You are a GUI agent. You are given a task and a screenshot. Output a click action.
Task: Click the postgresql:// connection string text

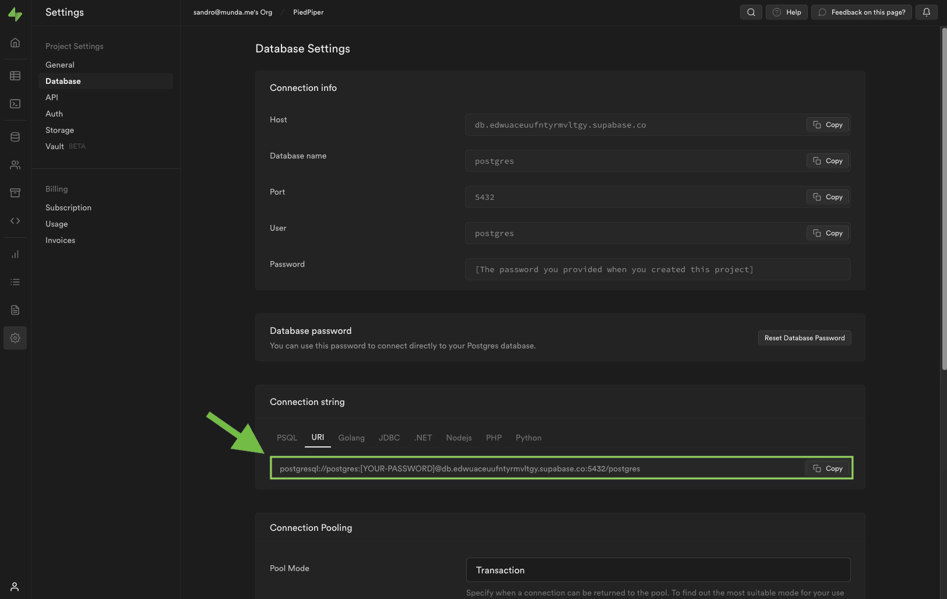coord(460,468)
